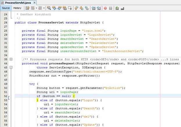The width and height of the screenshot is (181, 127).
Task: Click 'deleteServlet' assignment on line 58
Action: click(x=66, y=121)
